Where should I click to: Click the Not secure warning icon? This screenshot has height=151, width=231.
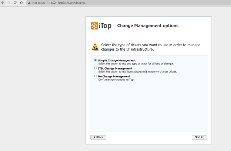pyautogui.click(x=29, y=3)
